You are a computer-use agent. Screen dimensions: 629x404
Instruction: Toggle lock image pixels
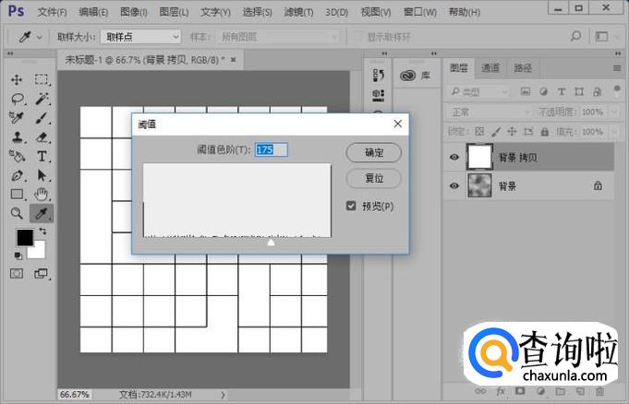pos(496,132)
